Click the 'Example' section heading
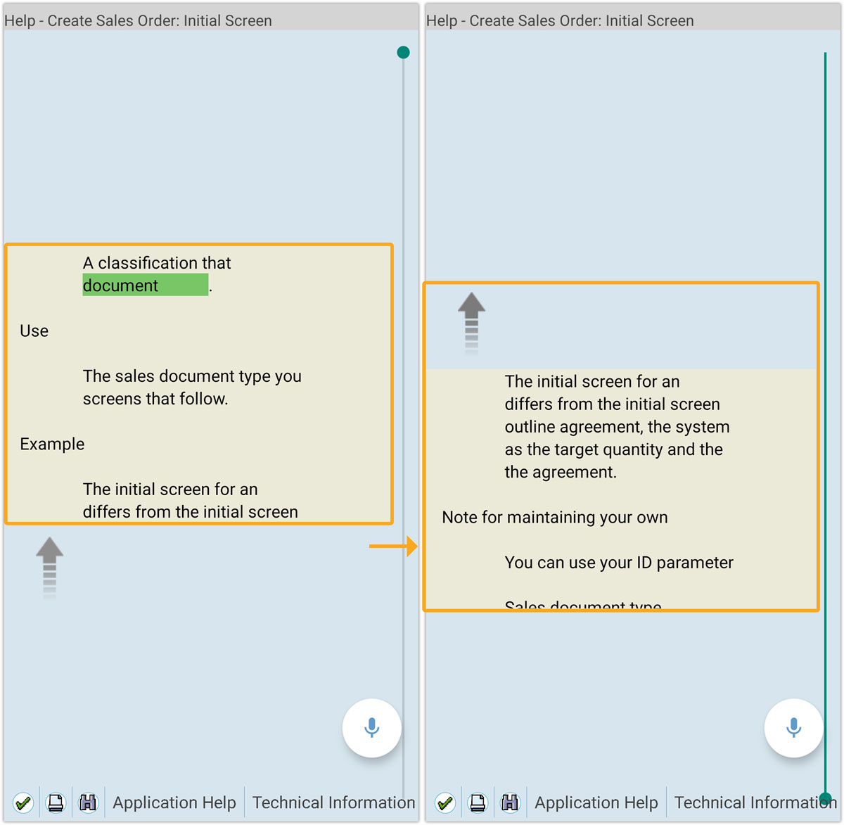844x825 pixels. point(52,445)
